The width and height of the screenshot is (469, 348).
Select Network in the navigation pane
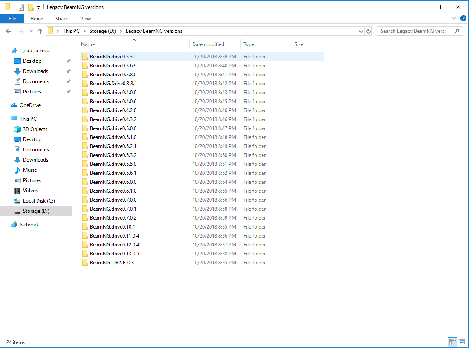click(x=29, y=225)
